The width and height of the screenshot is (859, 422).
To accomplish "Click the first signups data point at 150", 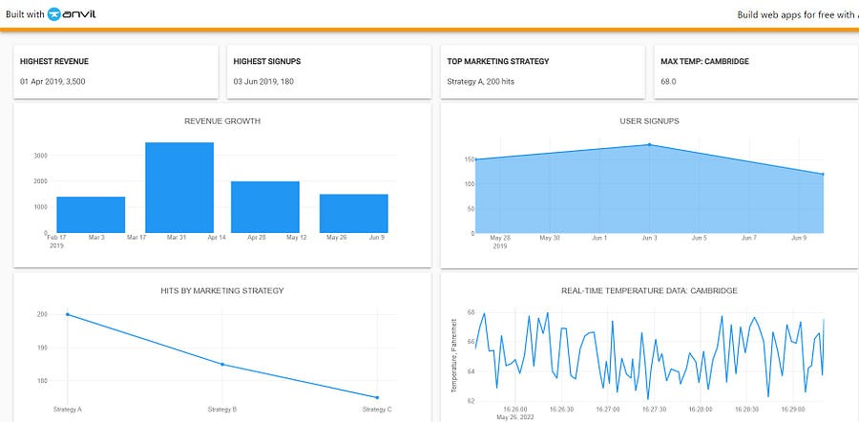I will pos(475,159).
